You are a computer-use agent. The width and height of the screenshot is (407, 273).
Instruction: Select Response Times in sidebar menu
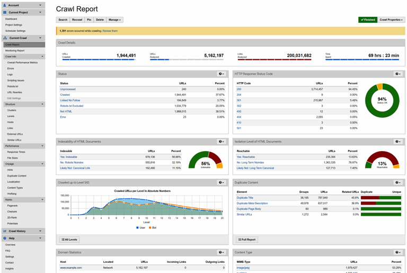16,152
